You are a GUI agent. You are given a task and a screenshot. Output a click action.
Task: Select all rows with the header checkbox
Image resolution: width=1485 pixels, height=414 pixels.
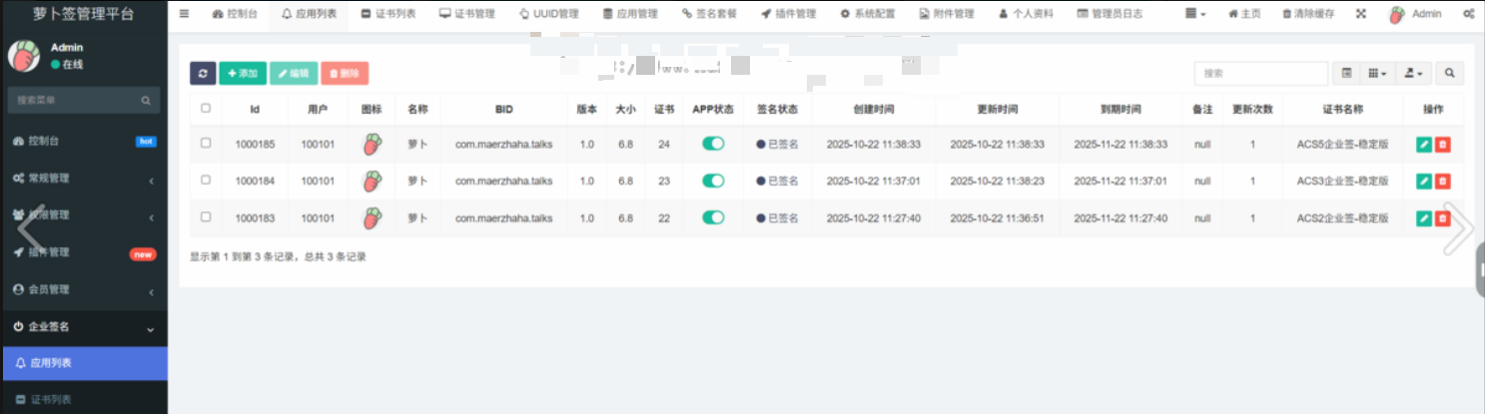point(206,108)
